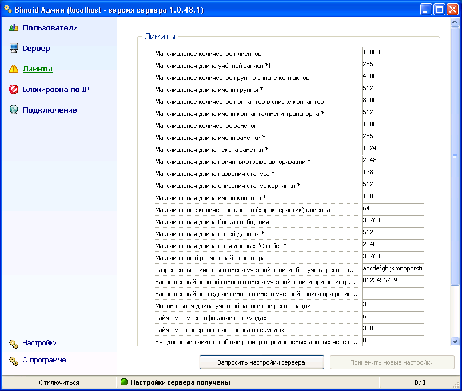This screenshot has height=391, width=462.
Task: Click the Подключение globe icon
Action: click(14, 110)
